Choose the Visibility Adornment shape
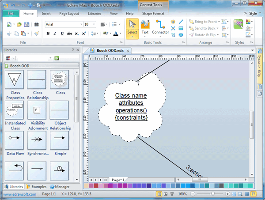 pyautogui.click(x=37, y=109)
